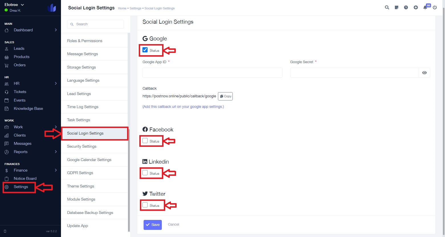Click the Save button
The height and width of the screenshot is (237, 445).
pos(153,225)
